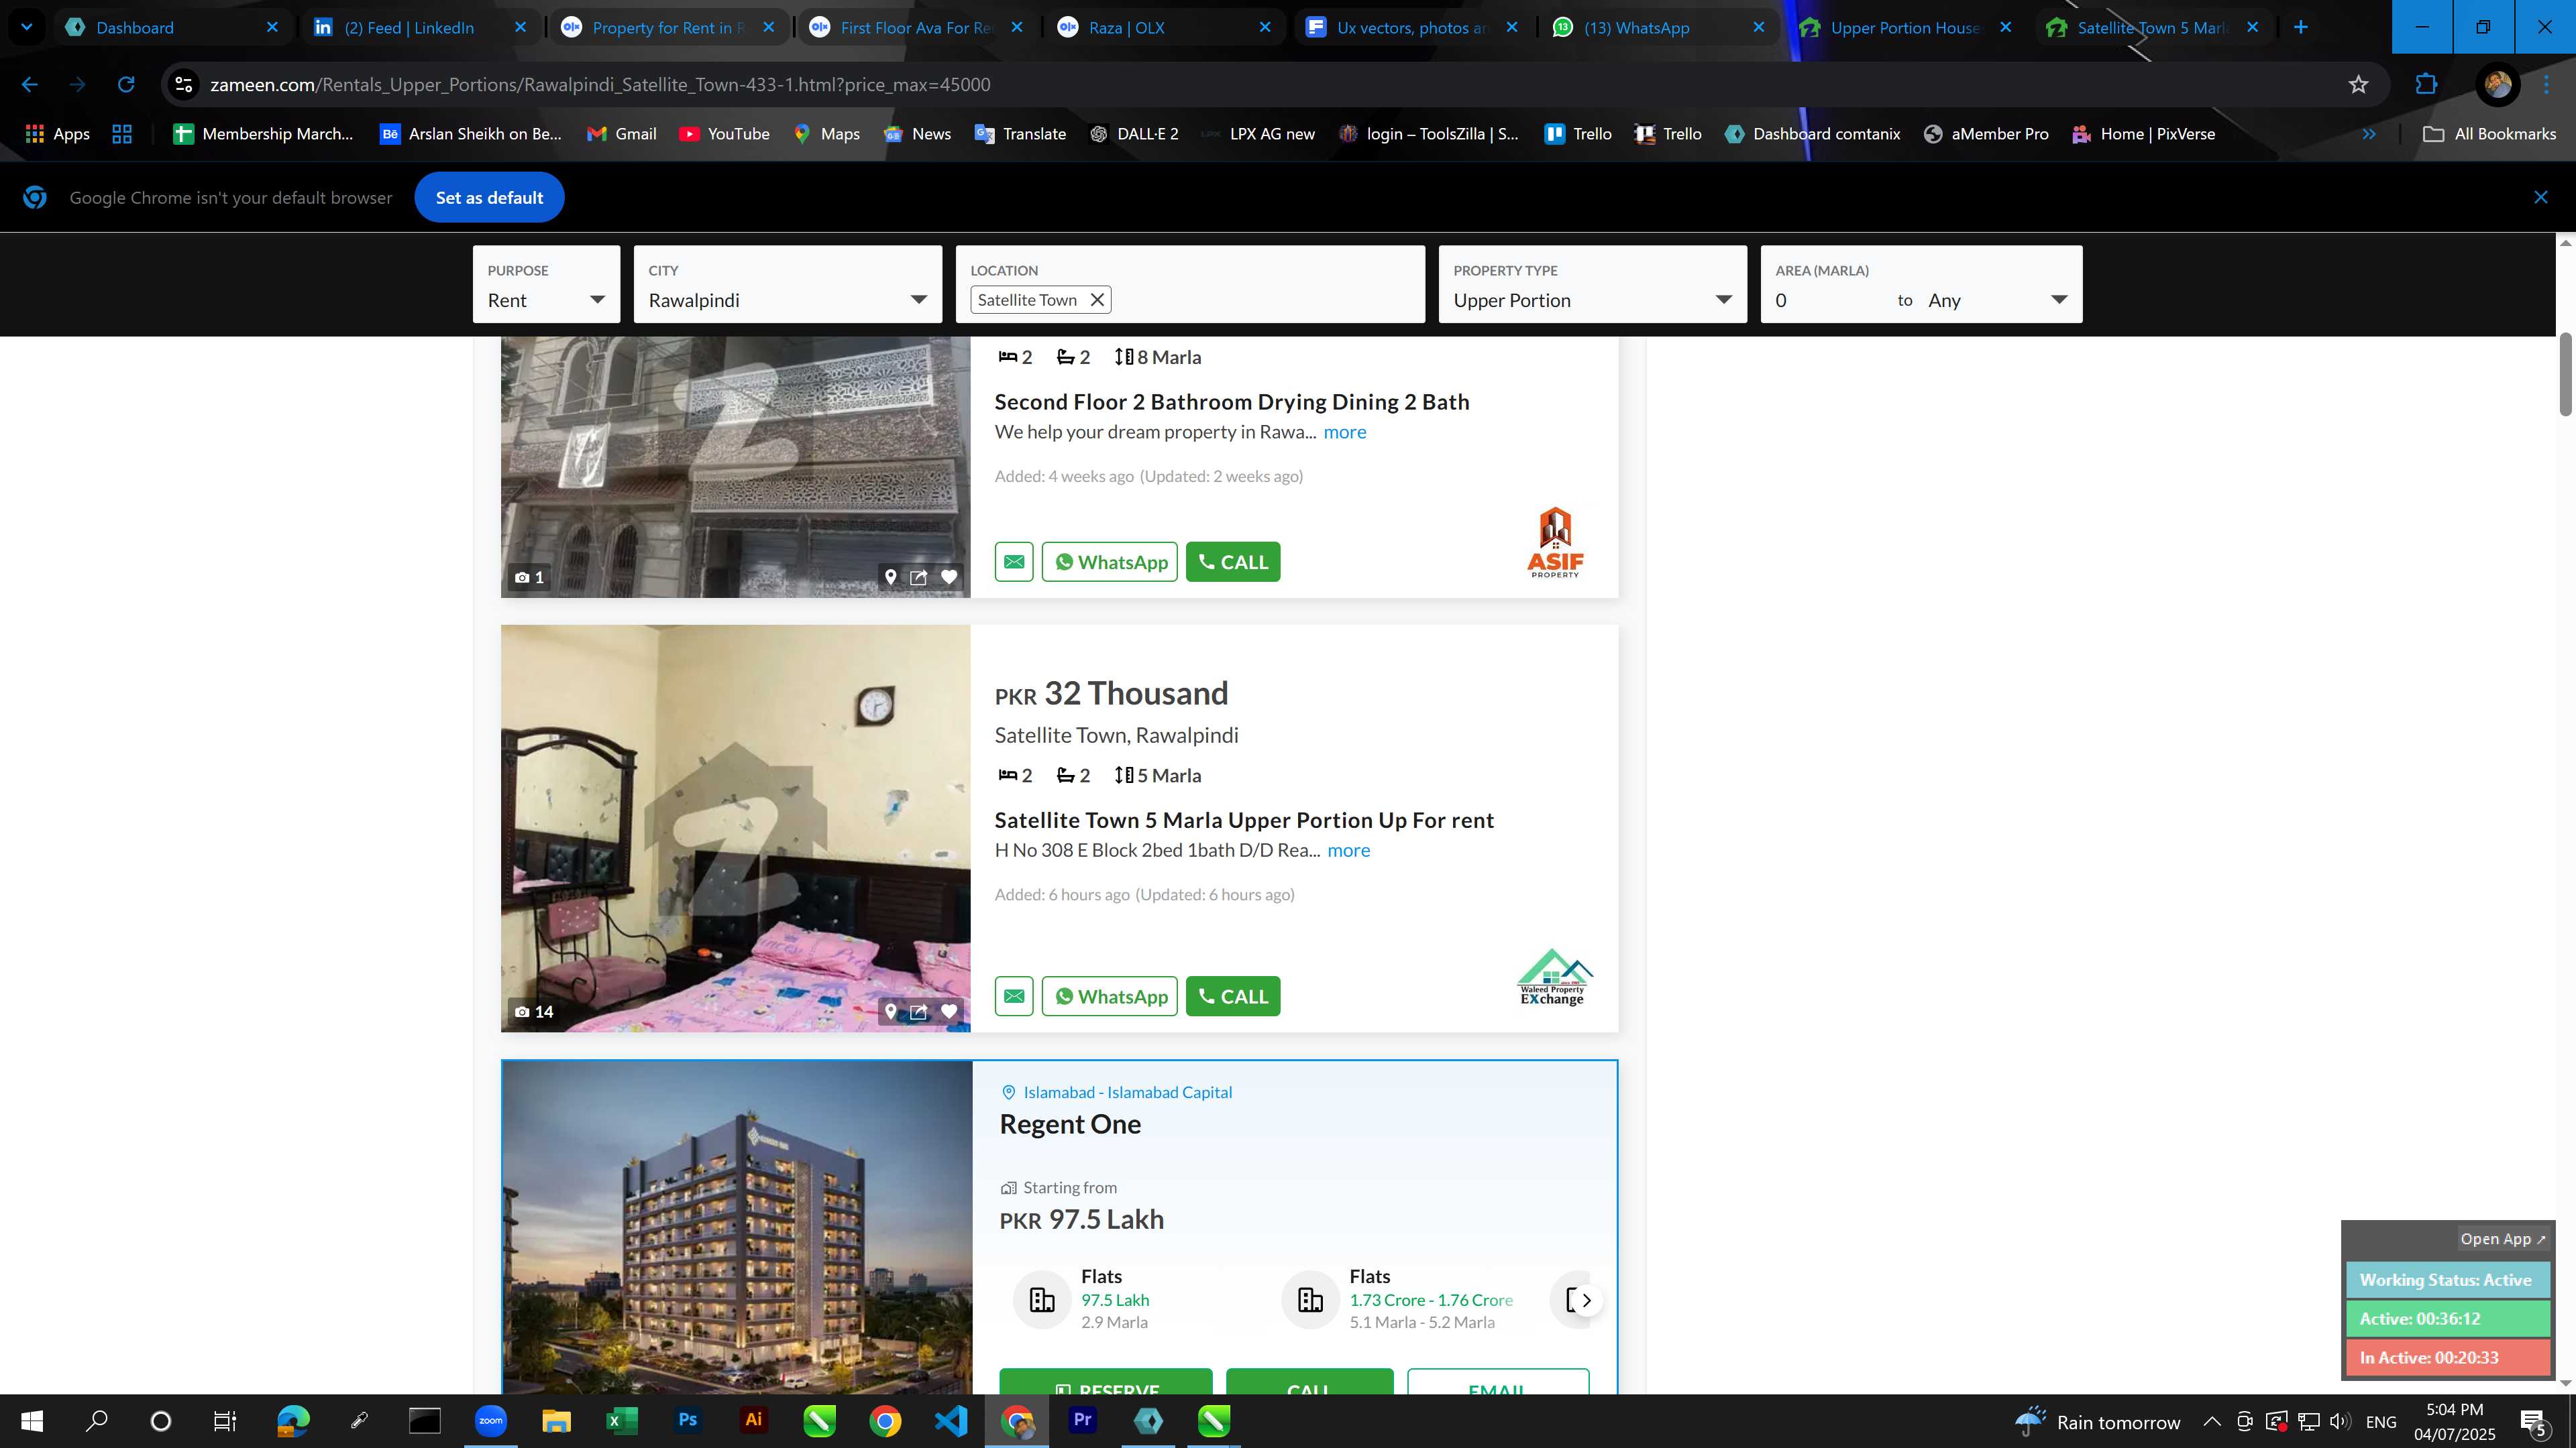Show map location for 32 Thousand listing
This screenshot has width=2576, height=1448.
click(x=890, y=1012)
